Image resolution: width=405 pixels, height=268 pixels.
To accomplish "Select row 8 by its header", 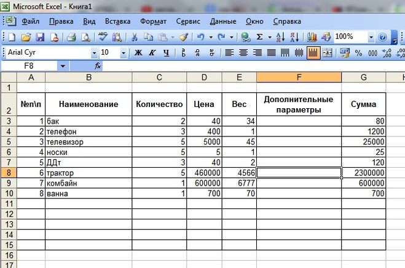I will pos(9,173).
